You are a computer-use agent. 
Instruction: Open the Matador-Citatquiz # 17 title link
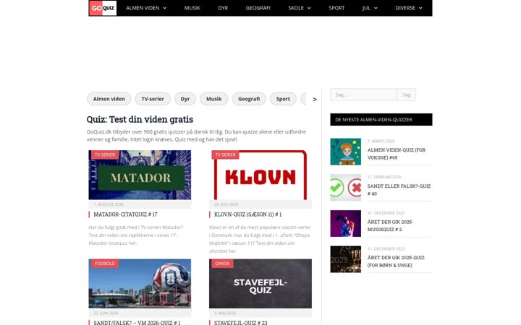126,214
